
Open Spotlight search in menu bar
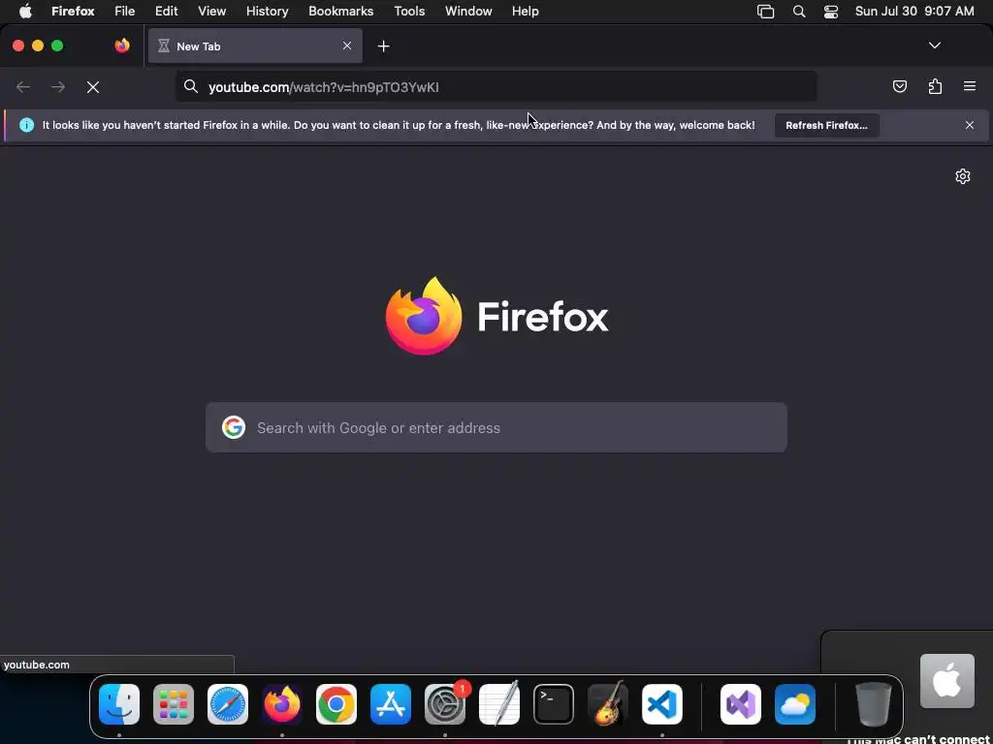(x=799, y=12)
